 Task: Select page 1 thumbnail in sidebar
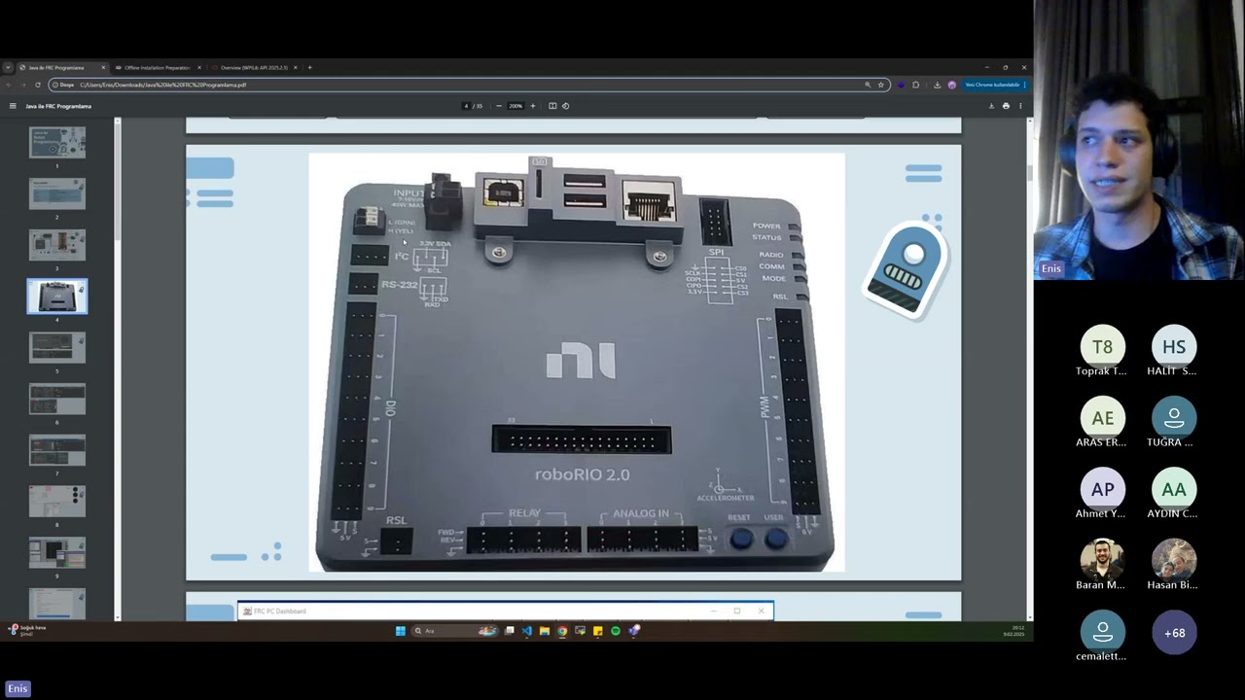(57, 142)
